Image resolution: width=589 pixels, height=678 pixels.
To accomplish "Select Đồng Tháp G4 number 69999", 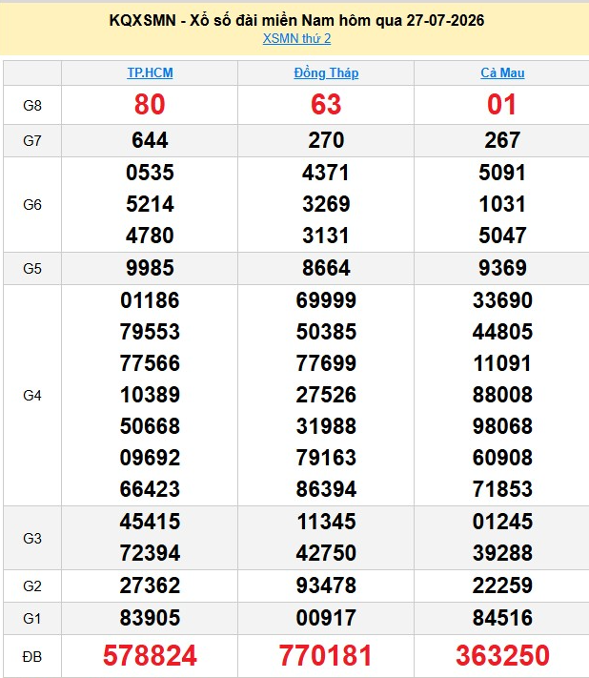I will click(x=326, y=300).
